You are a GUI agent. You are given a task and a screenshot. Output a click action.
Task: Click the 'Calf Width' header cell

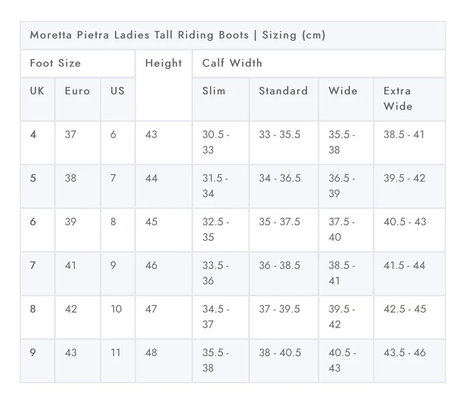pos(232,63)
